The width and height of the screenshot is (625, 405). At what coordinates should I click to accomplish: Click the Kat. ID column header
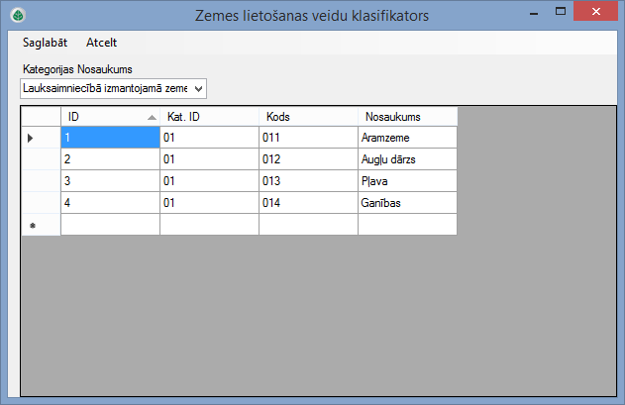pyautogui.click(x=209, y=117)
